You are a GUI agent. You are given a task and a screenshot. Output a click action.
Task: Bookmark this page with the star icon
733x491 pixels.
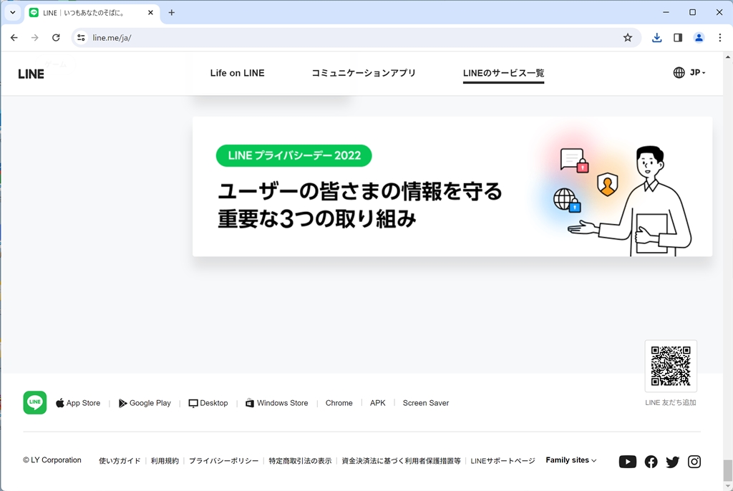627,38
